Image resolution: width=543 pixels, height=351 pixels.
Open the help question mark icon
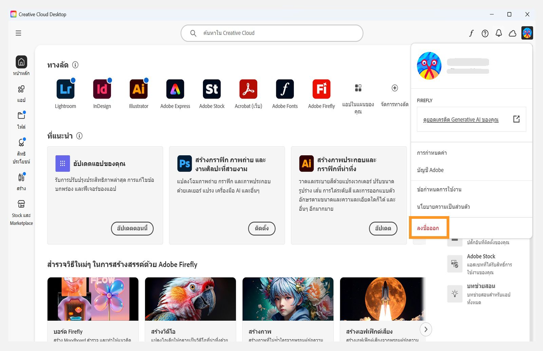coord(485,33)
